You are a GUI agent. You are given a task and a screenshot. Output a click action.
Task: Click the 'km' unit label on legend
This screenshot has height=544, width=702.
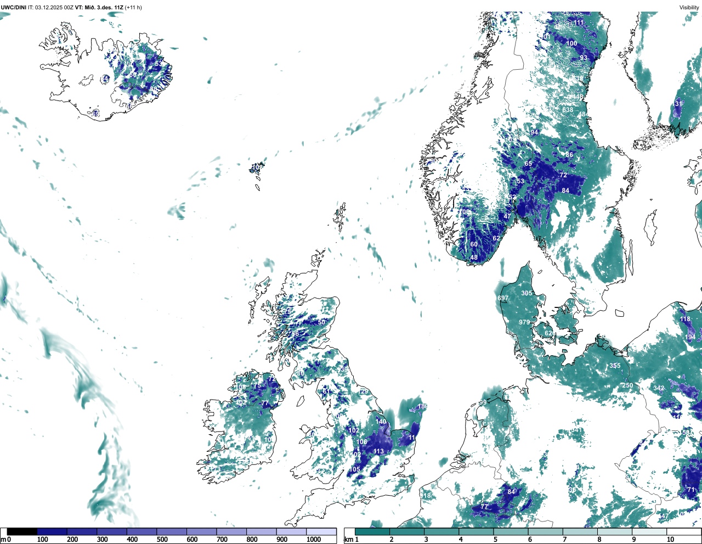click(x=348, y=540)
